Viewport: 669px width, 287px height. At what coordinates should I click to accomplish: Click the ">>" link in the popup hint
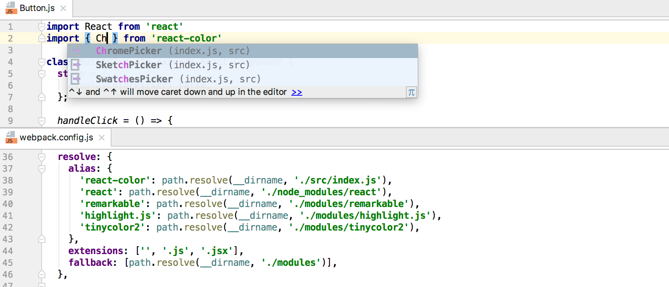pos(296,92)
